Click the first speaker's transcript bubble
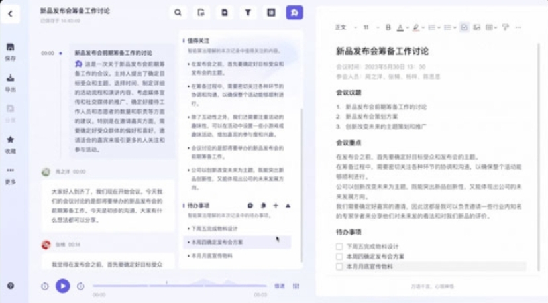The height and width of the screenshot is (303, 548). pyautogui.click(x=108, y=206)
